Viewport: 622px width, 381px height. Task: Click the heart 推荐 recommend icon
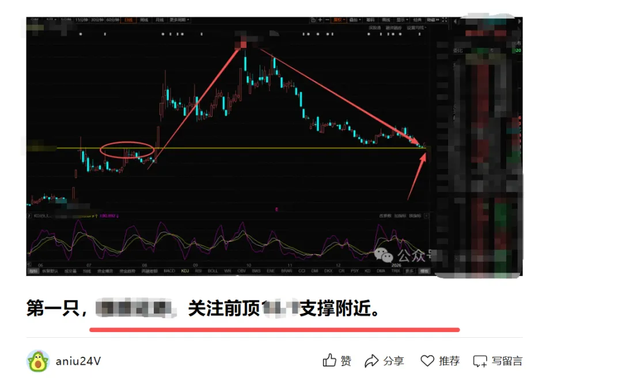[x=427, y=361]
